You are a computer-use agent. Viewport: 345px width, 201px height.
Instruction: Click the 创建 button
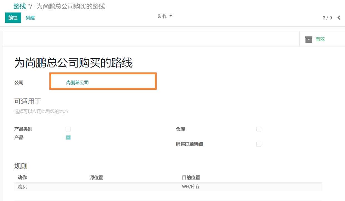click(30, 18)
